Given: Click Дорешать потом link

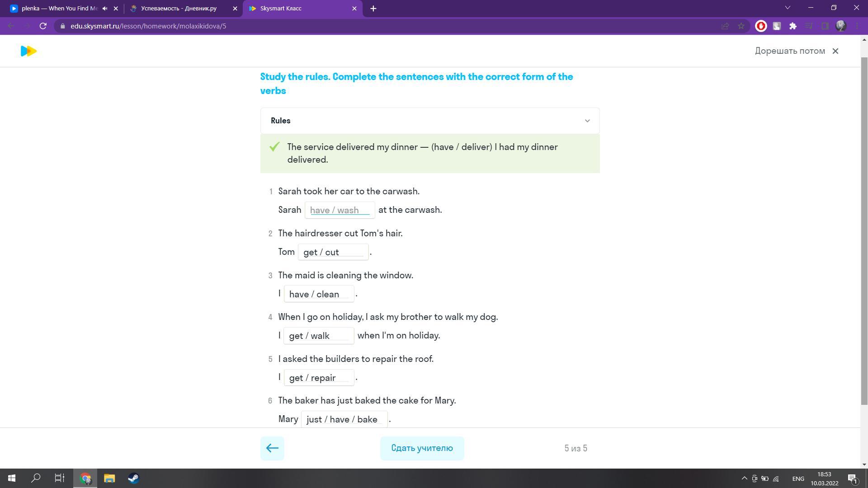Looking at the screenshot, I should point(790,51).
